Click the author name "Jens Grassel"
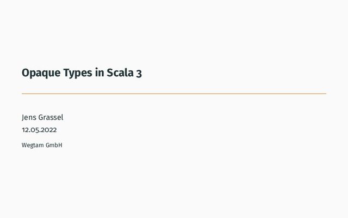Image resolution: width=348 pixels, height=218 pixels. tap(42, 118)
